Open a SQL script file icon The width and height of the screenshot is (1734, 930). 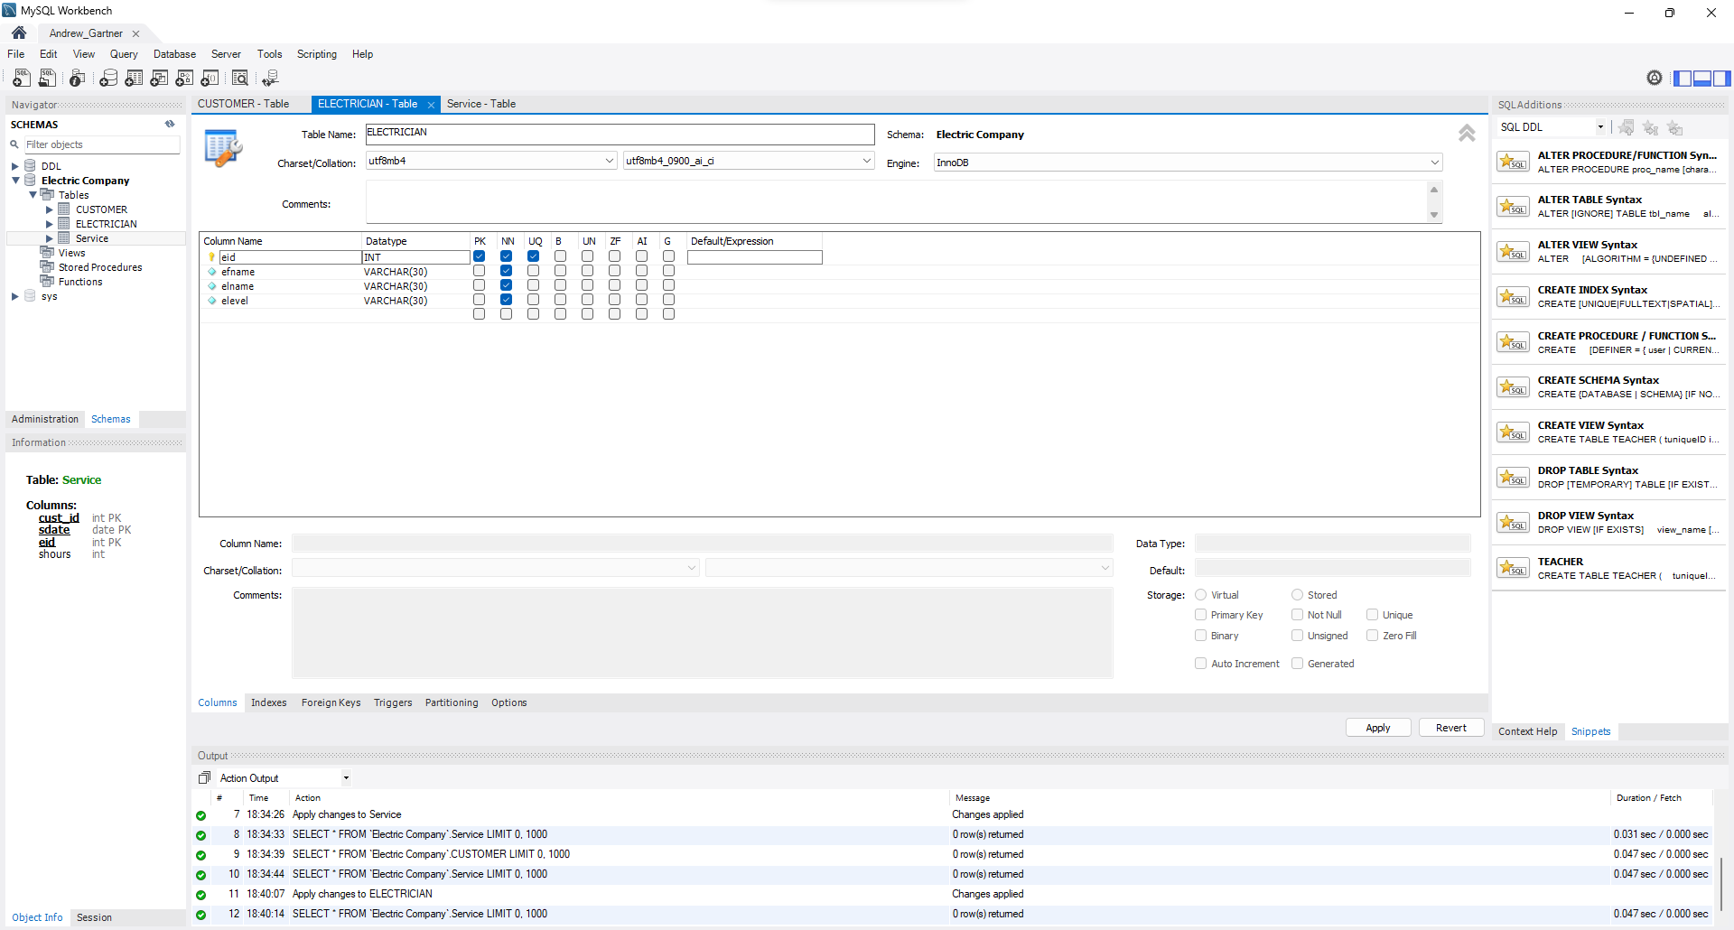click(x=48, y=79)
